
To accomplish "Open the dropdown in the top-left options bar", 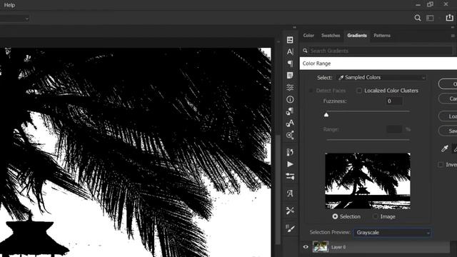I will pos(14,19).
